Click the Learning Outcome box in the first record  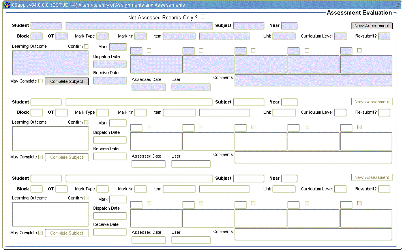(x=50, y=63)
